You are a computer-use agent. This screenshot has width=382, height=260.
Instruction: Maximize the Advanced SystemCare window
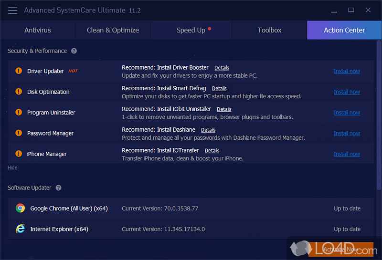pos(351,10)
